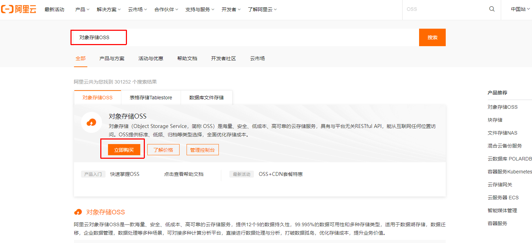The width and height of the screenshot is (532, 243).
Task: Open the 中国站 region dropdown
Action: coord(520,9)
